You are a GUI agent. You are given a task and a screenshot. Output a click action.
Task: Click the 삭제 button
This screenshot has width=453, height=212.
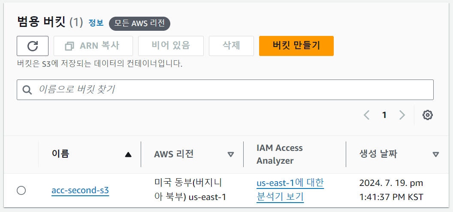(231, 46)
